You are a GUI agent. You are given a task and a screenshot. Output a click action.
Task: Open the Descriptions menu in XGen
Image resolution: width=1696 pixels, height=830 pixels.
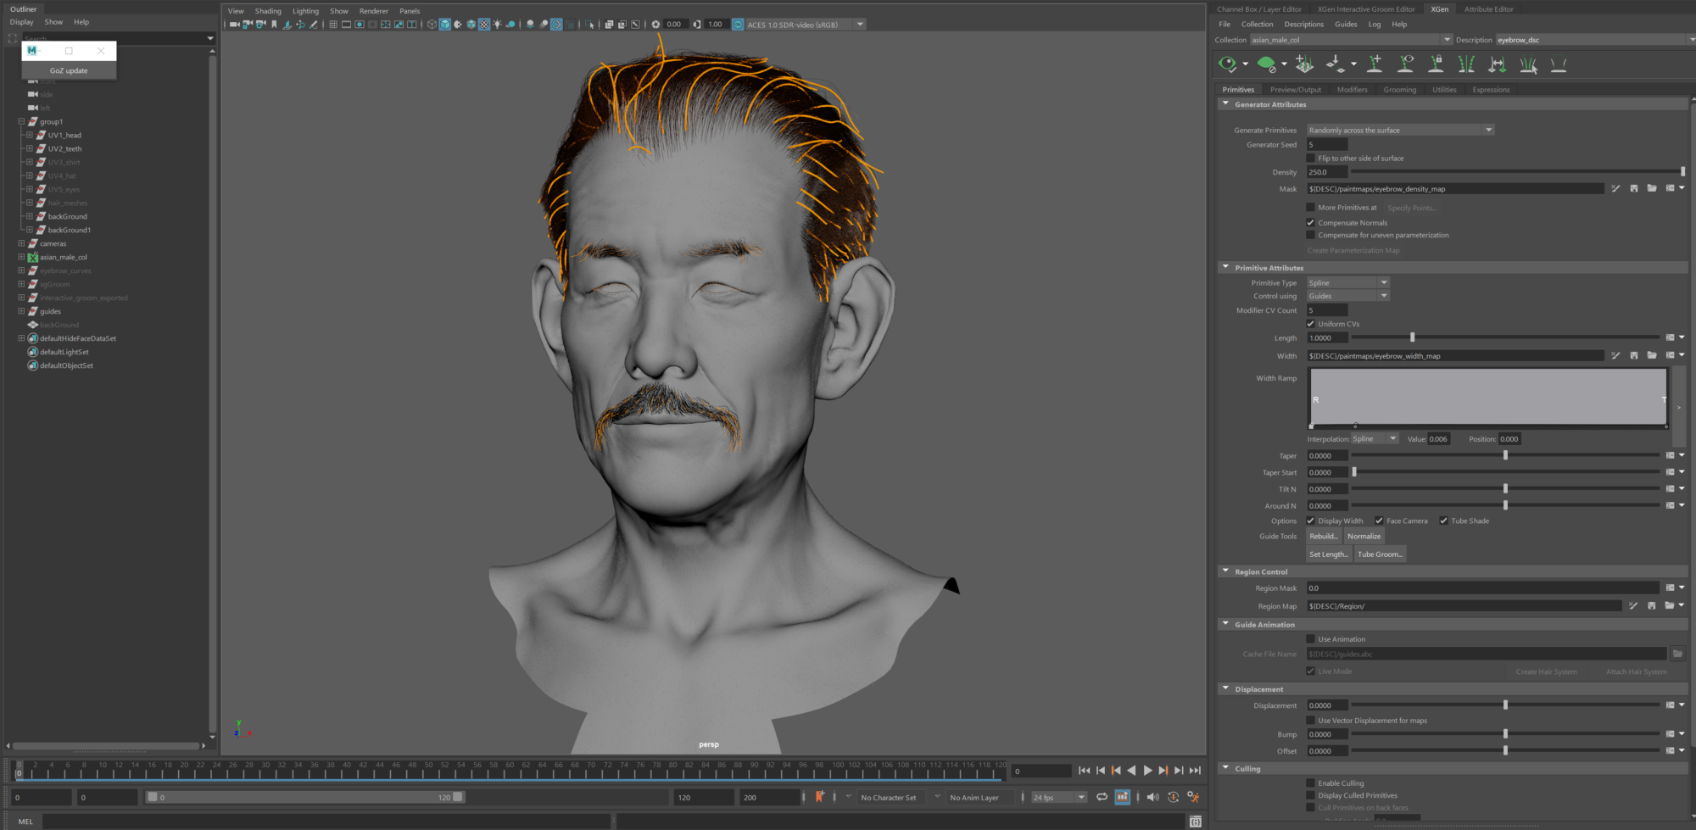point(1303,25)
